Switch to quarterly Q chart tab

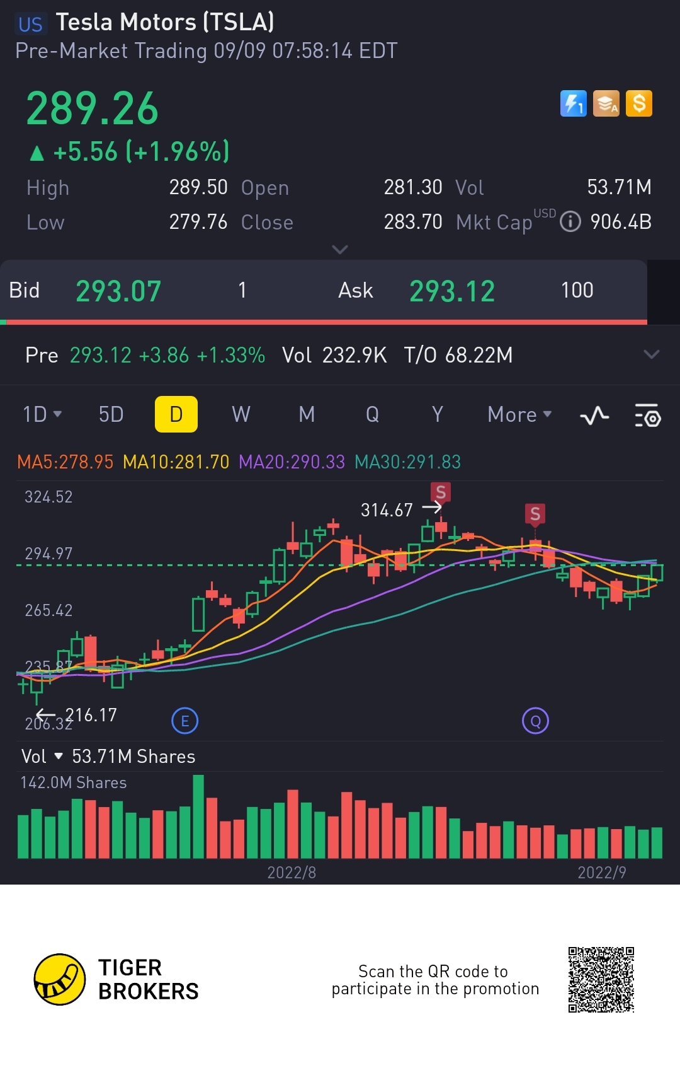click(x=372, y=414)
